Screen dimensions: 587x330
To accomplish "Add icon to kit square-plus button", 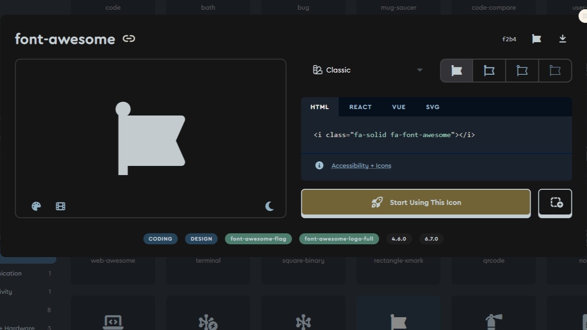I will coord(555,202).
